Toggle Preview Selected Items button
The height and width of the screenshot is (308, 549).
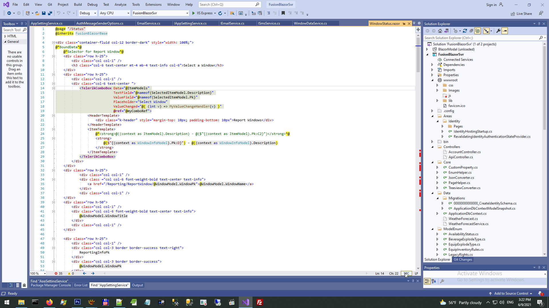(505, 31)
